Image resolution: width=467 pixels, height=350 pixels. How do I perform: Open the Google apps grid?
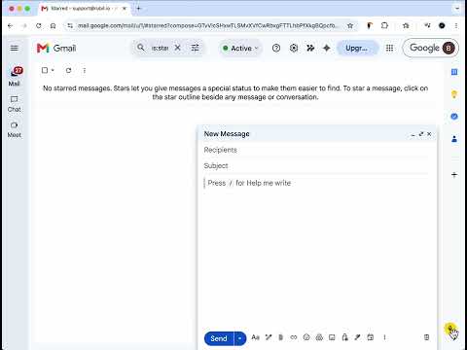tap(389, 48)
